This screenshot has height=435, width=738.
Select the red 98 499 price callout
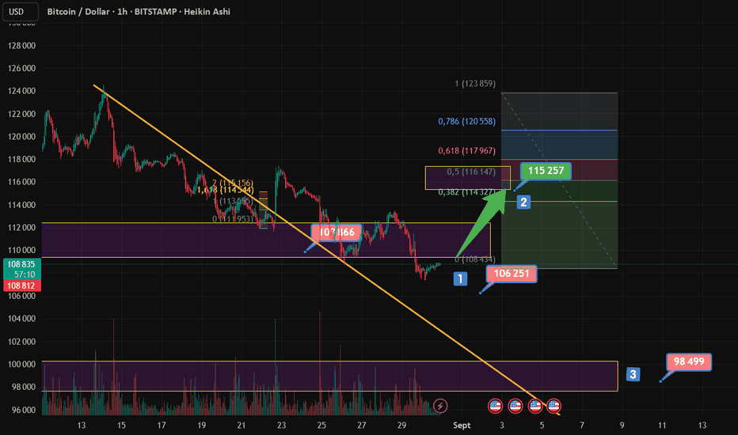689,362
